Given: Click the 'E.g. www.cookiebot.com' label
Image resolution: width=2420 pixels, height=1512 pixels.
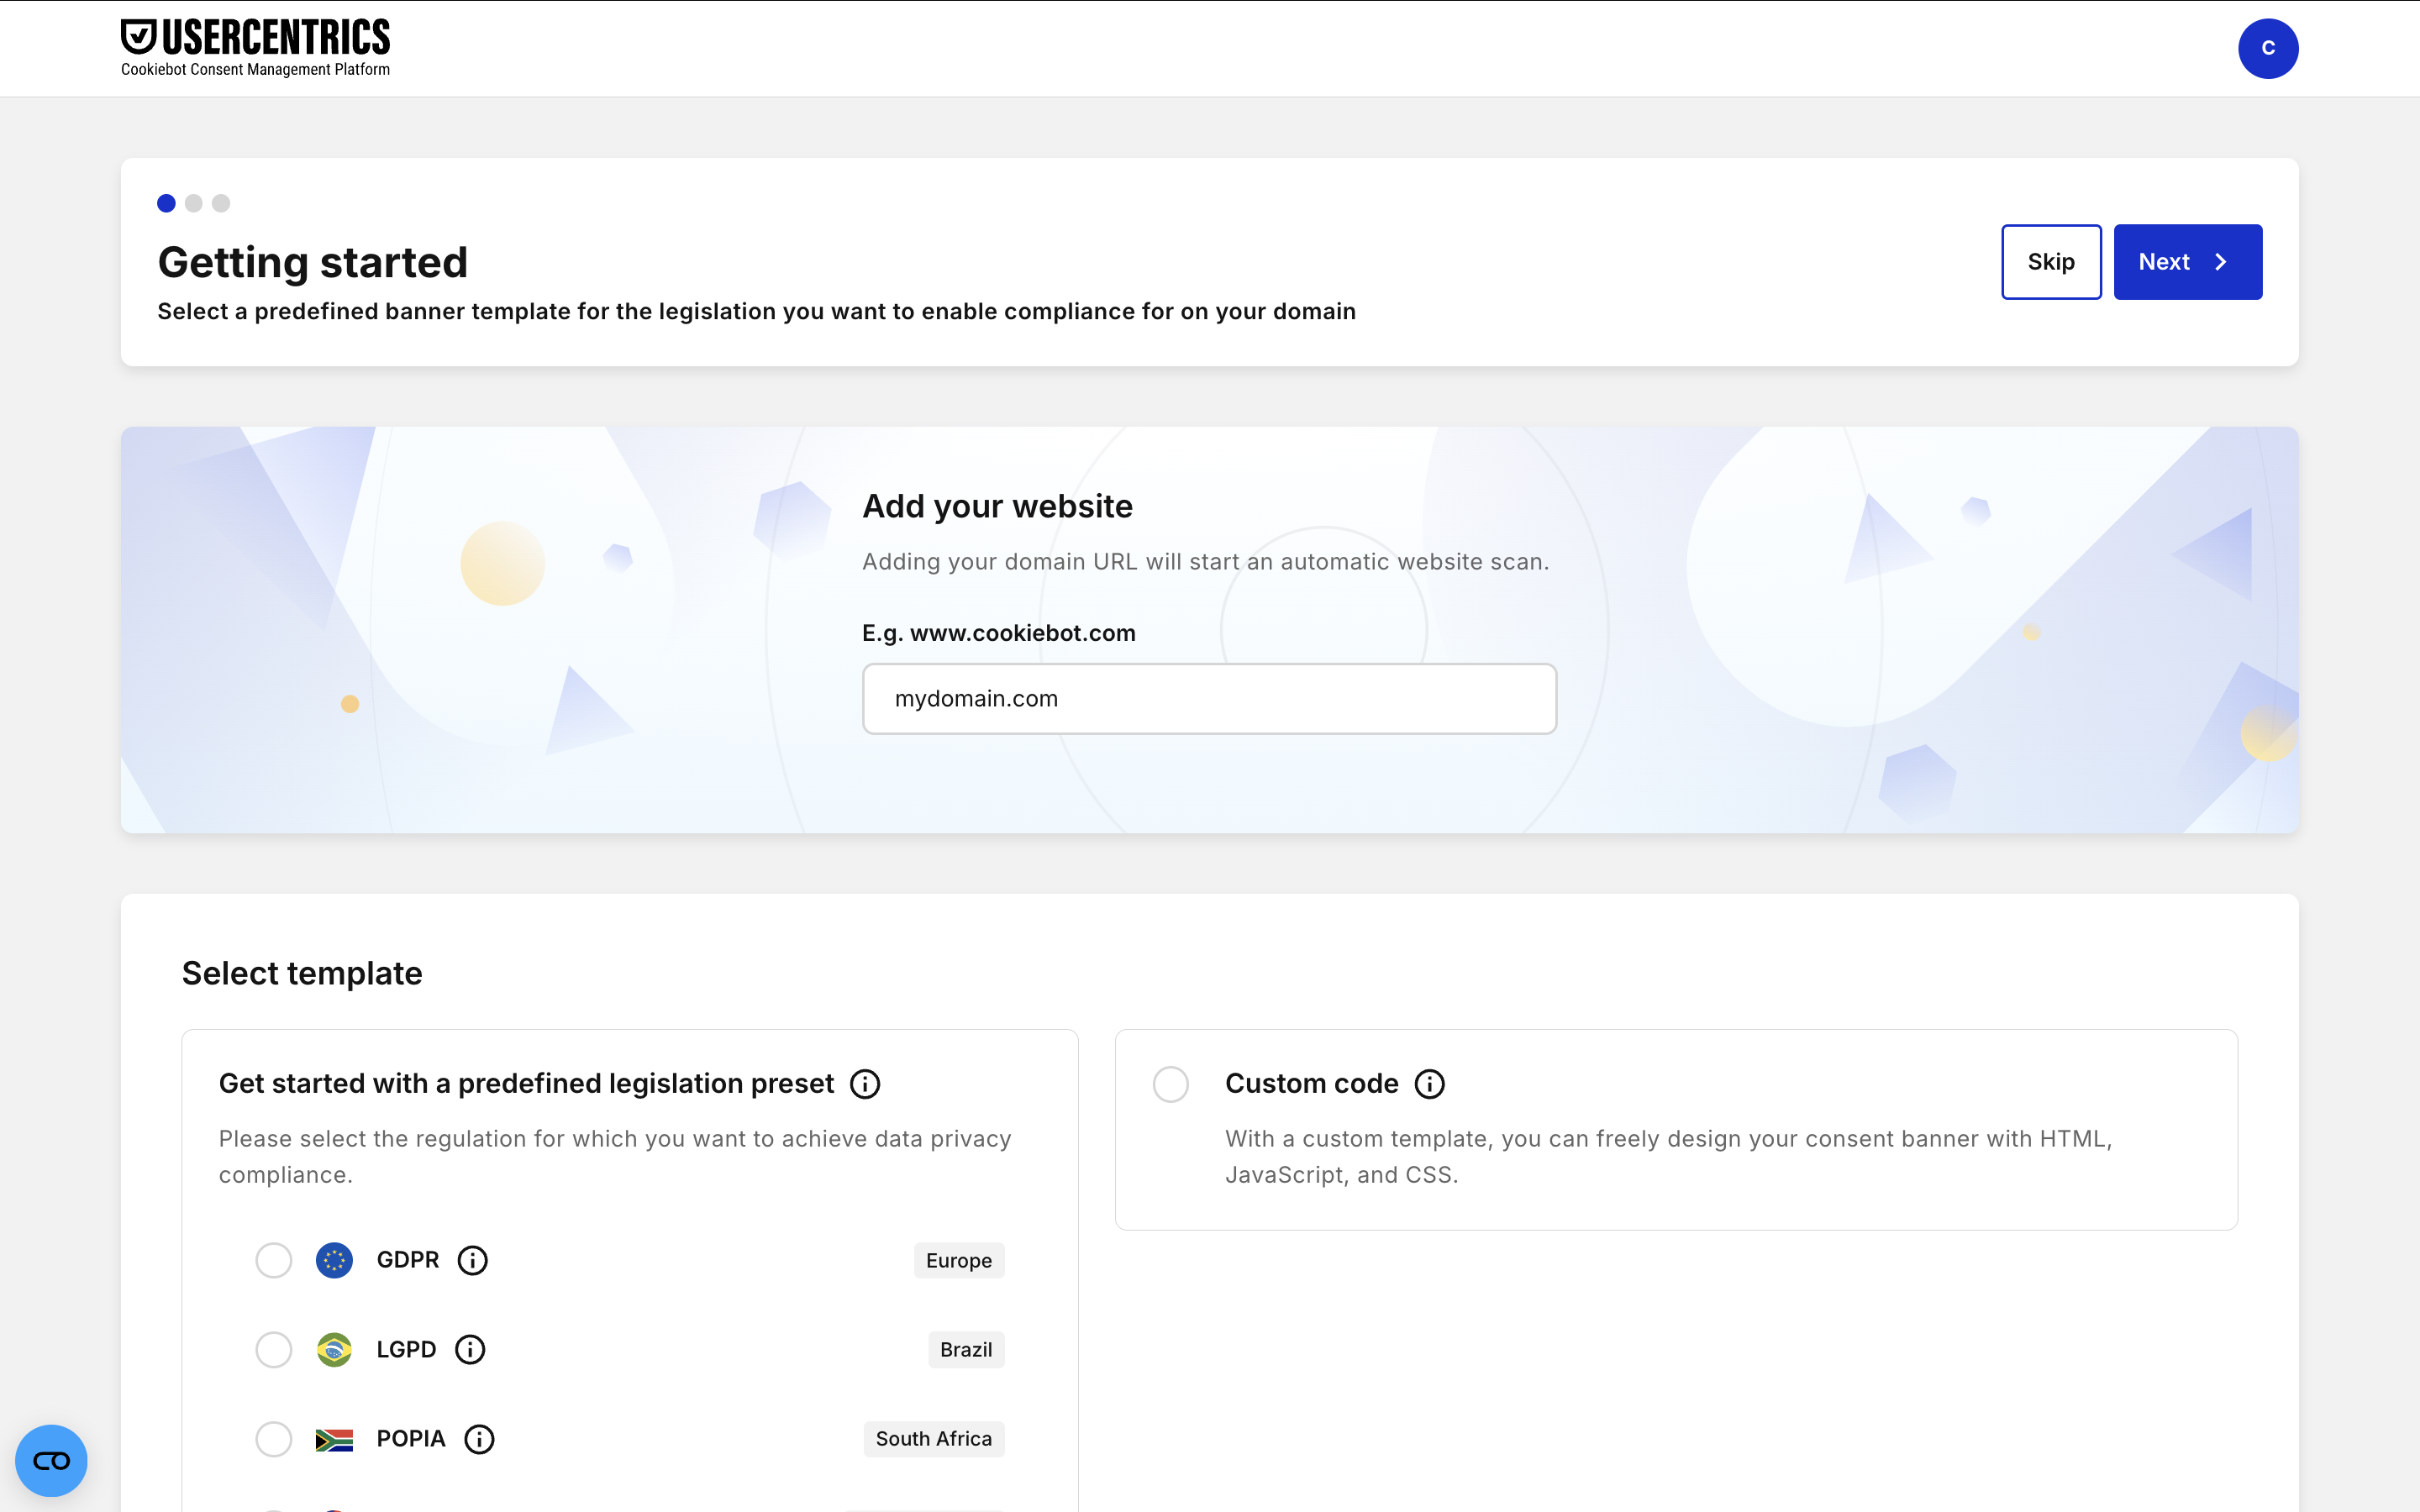Looking at the screenshot, I should pos(998,633).
